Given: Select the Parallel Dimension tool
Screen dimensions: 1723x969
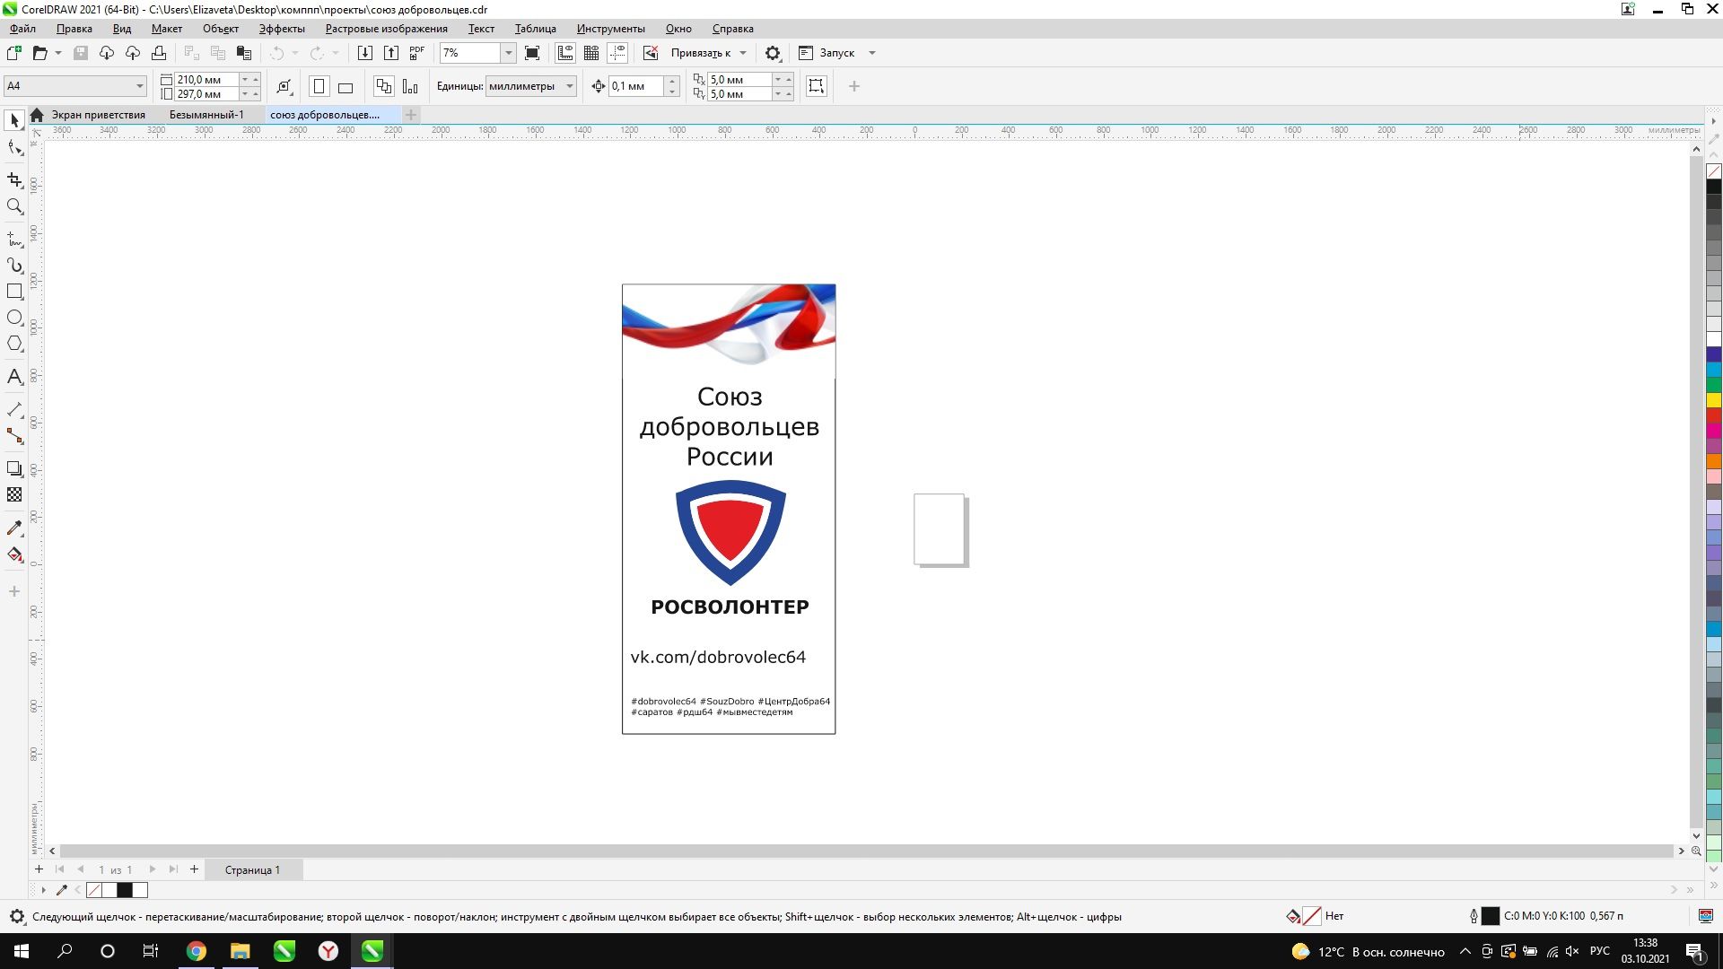Looking at the screenshot, I should pos(14,409).
